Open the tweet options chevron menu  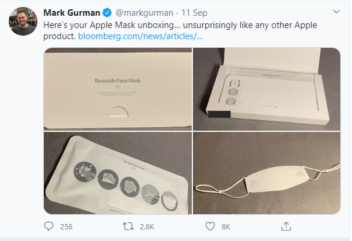[x=336, y=12]
